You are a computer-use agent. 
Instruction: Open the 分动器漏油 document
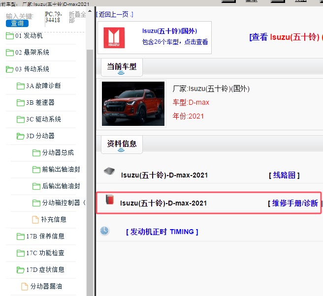pos(46,286)
